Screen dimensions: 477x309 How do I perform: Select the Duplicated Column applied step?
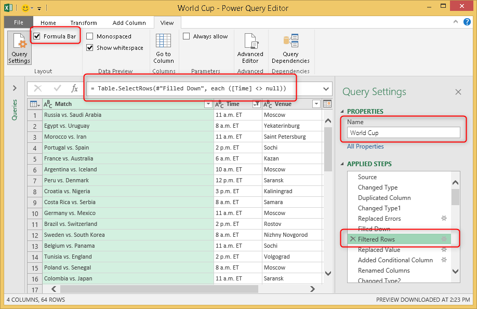click(399, 198)
